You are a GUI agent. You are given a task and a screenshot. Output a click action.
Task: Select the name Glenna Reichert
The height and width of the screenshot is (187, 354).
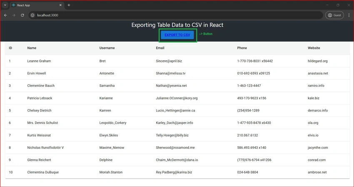click(x=39, y=160)
